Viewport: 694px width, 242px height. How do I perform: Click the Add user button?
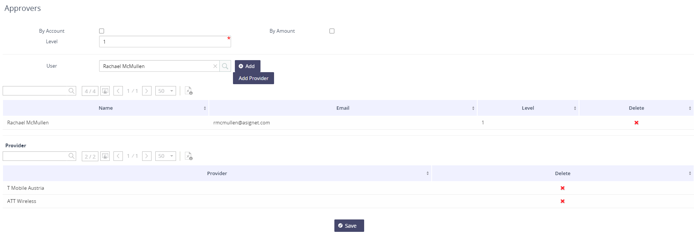(x=247, y=66)
